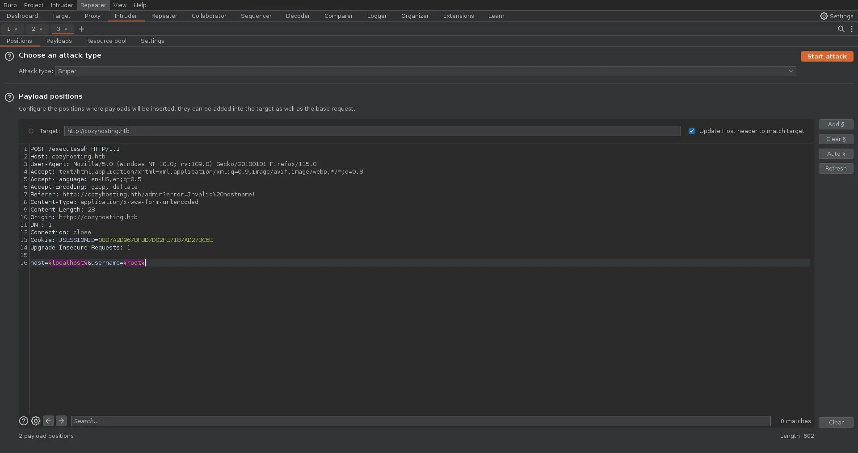The width and height of the screenshot is (858, 453).
Task: Open the Intruder Settings sub-tab
Action: [x=152, y=41]
